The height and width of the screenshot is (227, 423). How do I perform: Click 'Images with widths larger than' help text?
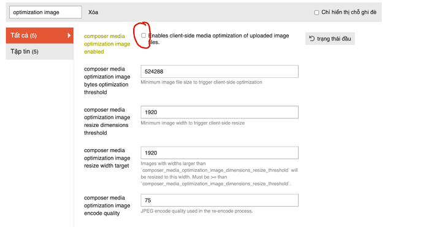click(x=219, y=174)
